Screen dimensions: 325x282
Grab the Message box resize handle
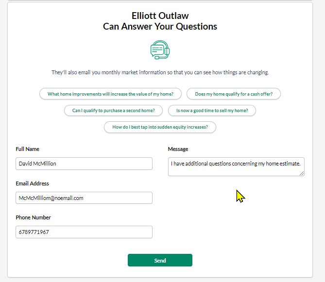point(302,173)
